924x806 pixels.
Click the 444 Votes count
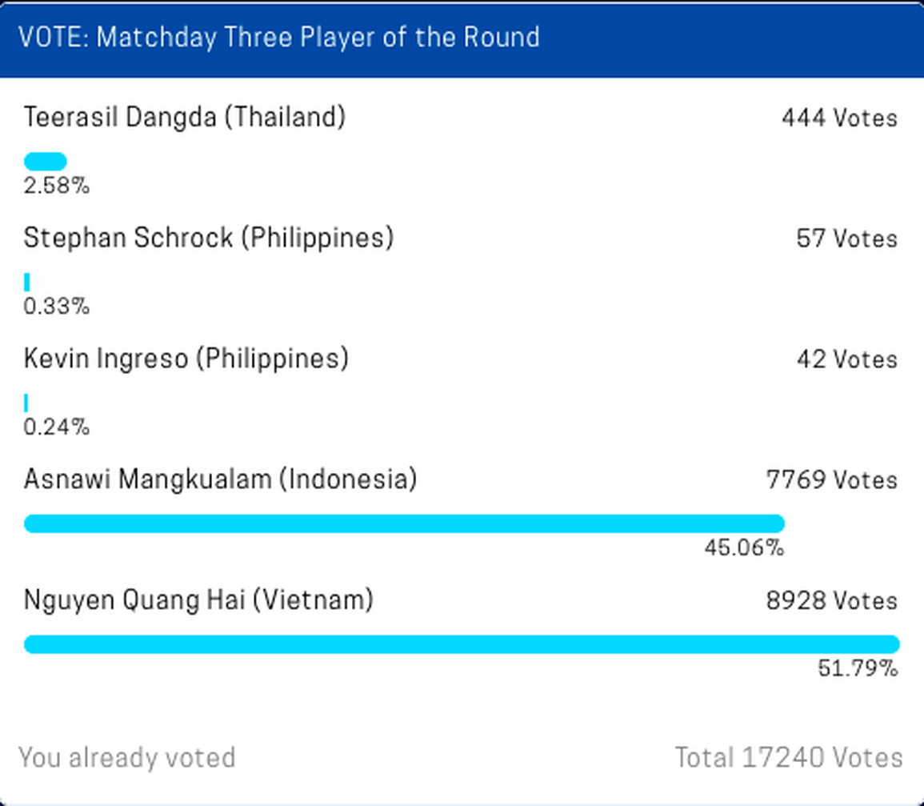coord(839,118)
